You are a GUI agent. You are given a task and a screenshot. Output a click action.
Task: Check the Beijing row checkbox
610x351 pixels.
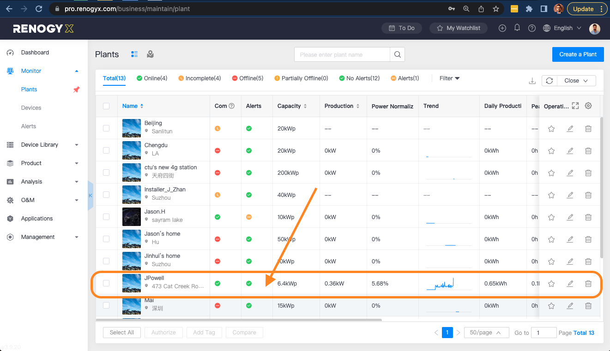(106, 128)
